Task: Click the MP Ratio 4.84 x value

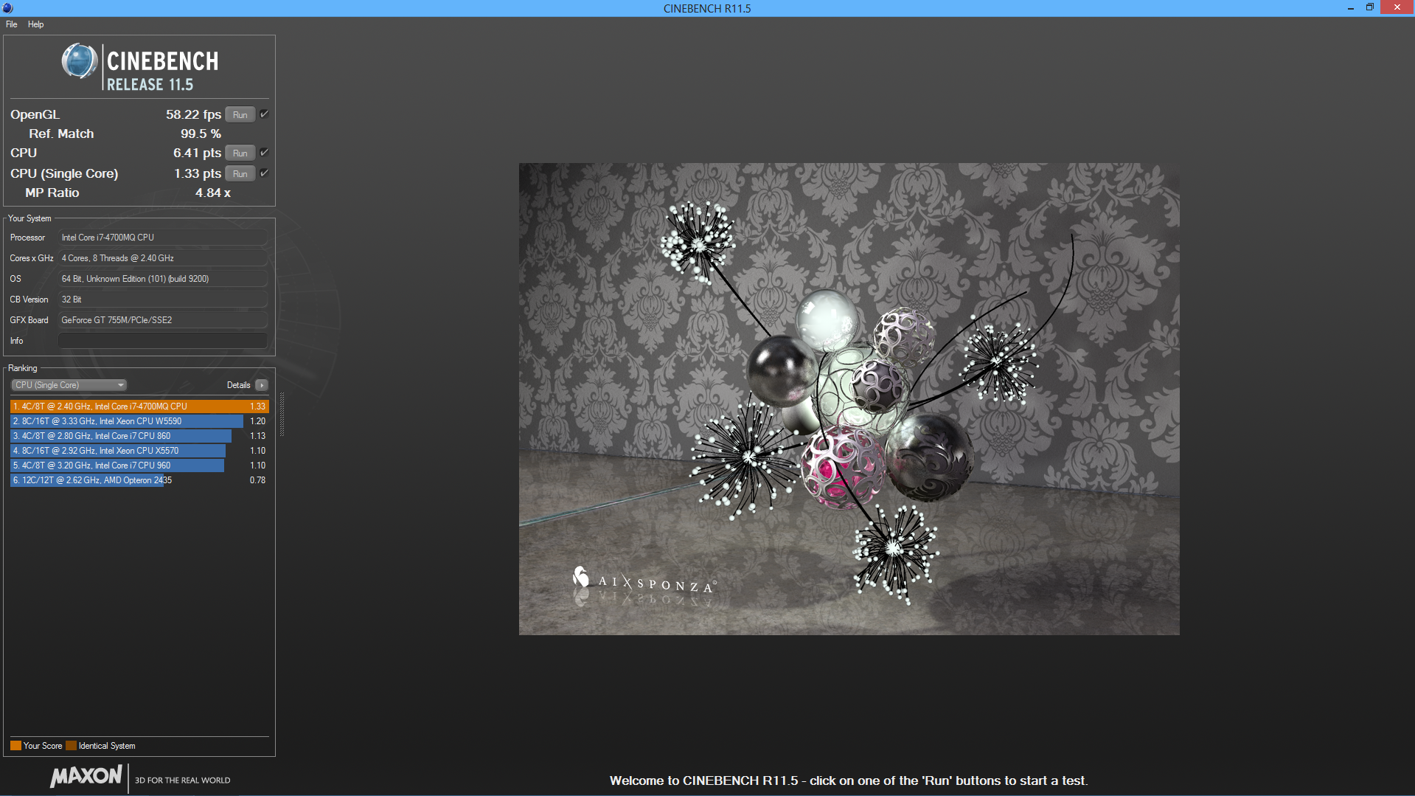Action: [212, 193]
